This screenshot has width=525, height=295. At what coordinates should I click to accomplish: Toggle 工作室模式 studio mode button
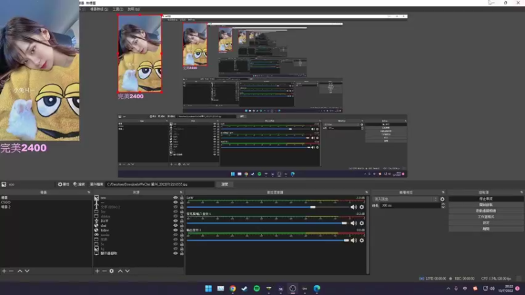(x=486, y=217)
